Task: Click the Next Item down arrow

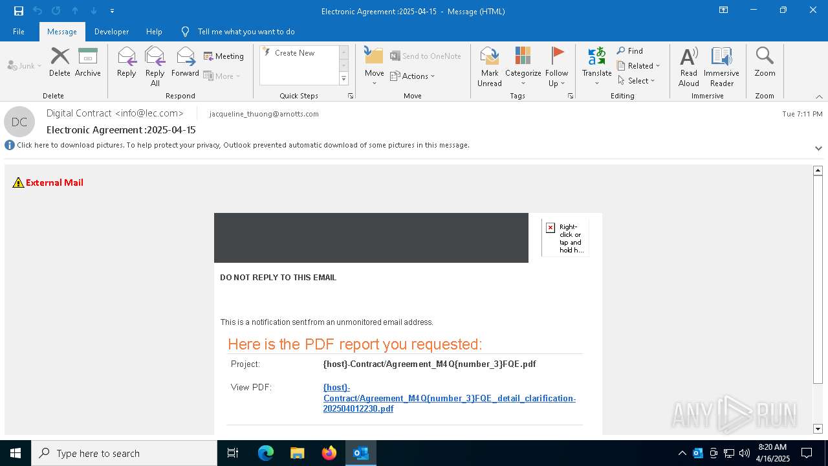Action: (x=94, y=11)
